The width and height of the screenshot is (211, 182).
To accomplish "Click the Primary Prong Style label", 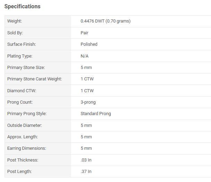I will tap(27, 114).
